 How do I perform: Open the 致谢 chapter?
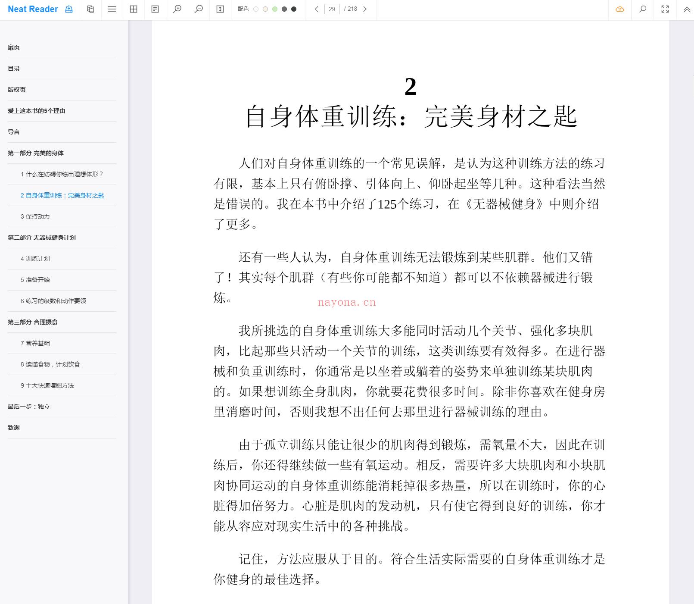click(62, 428)
